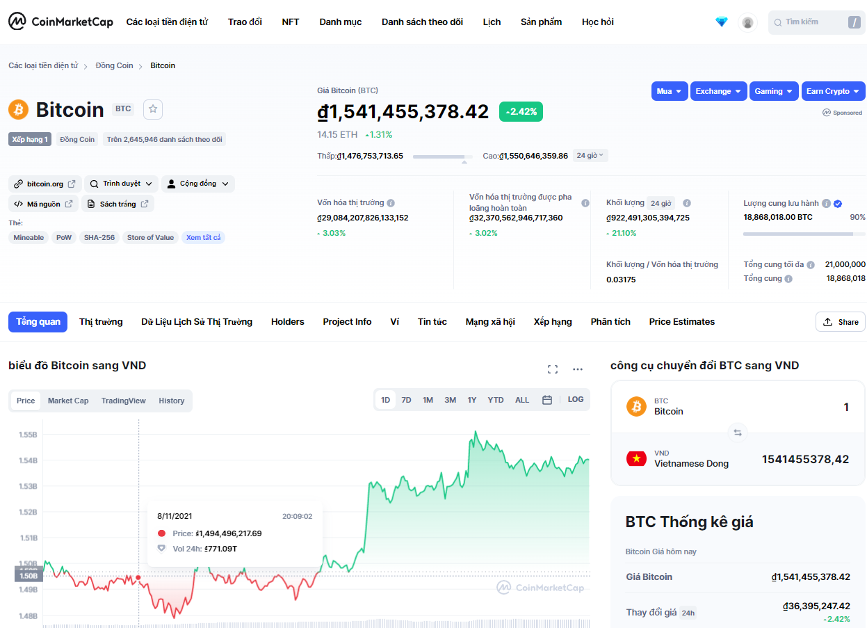Open the chart calendar date picker
The width and height of the screenshot is (867, 628).
tap(547, 400)
